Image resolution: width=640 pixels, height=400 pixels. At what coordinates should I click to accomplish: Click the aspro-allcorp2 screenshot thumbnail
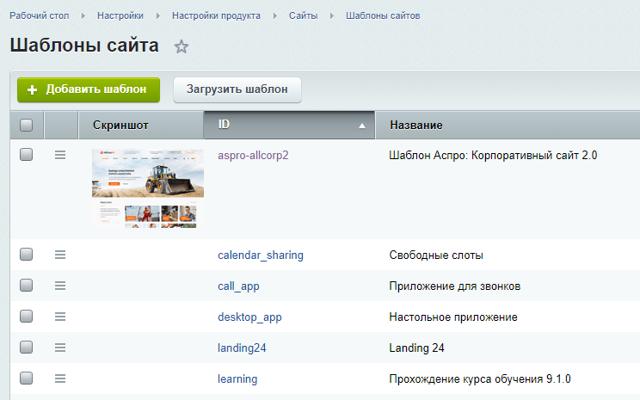[x=148, y=188]
